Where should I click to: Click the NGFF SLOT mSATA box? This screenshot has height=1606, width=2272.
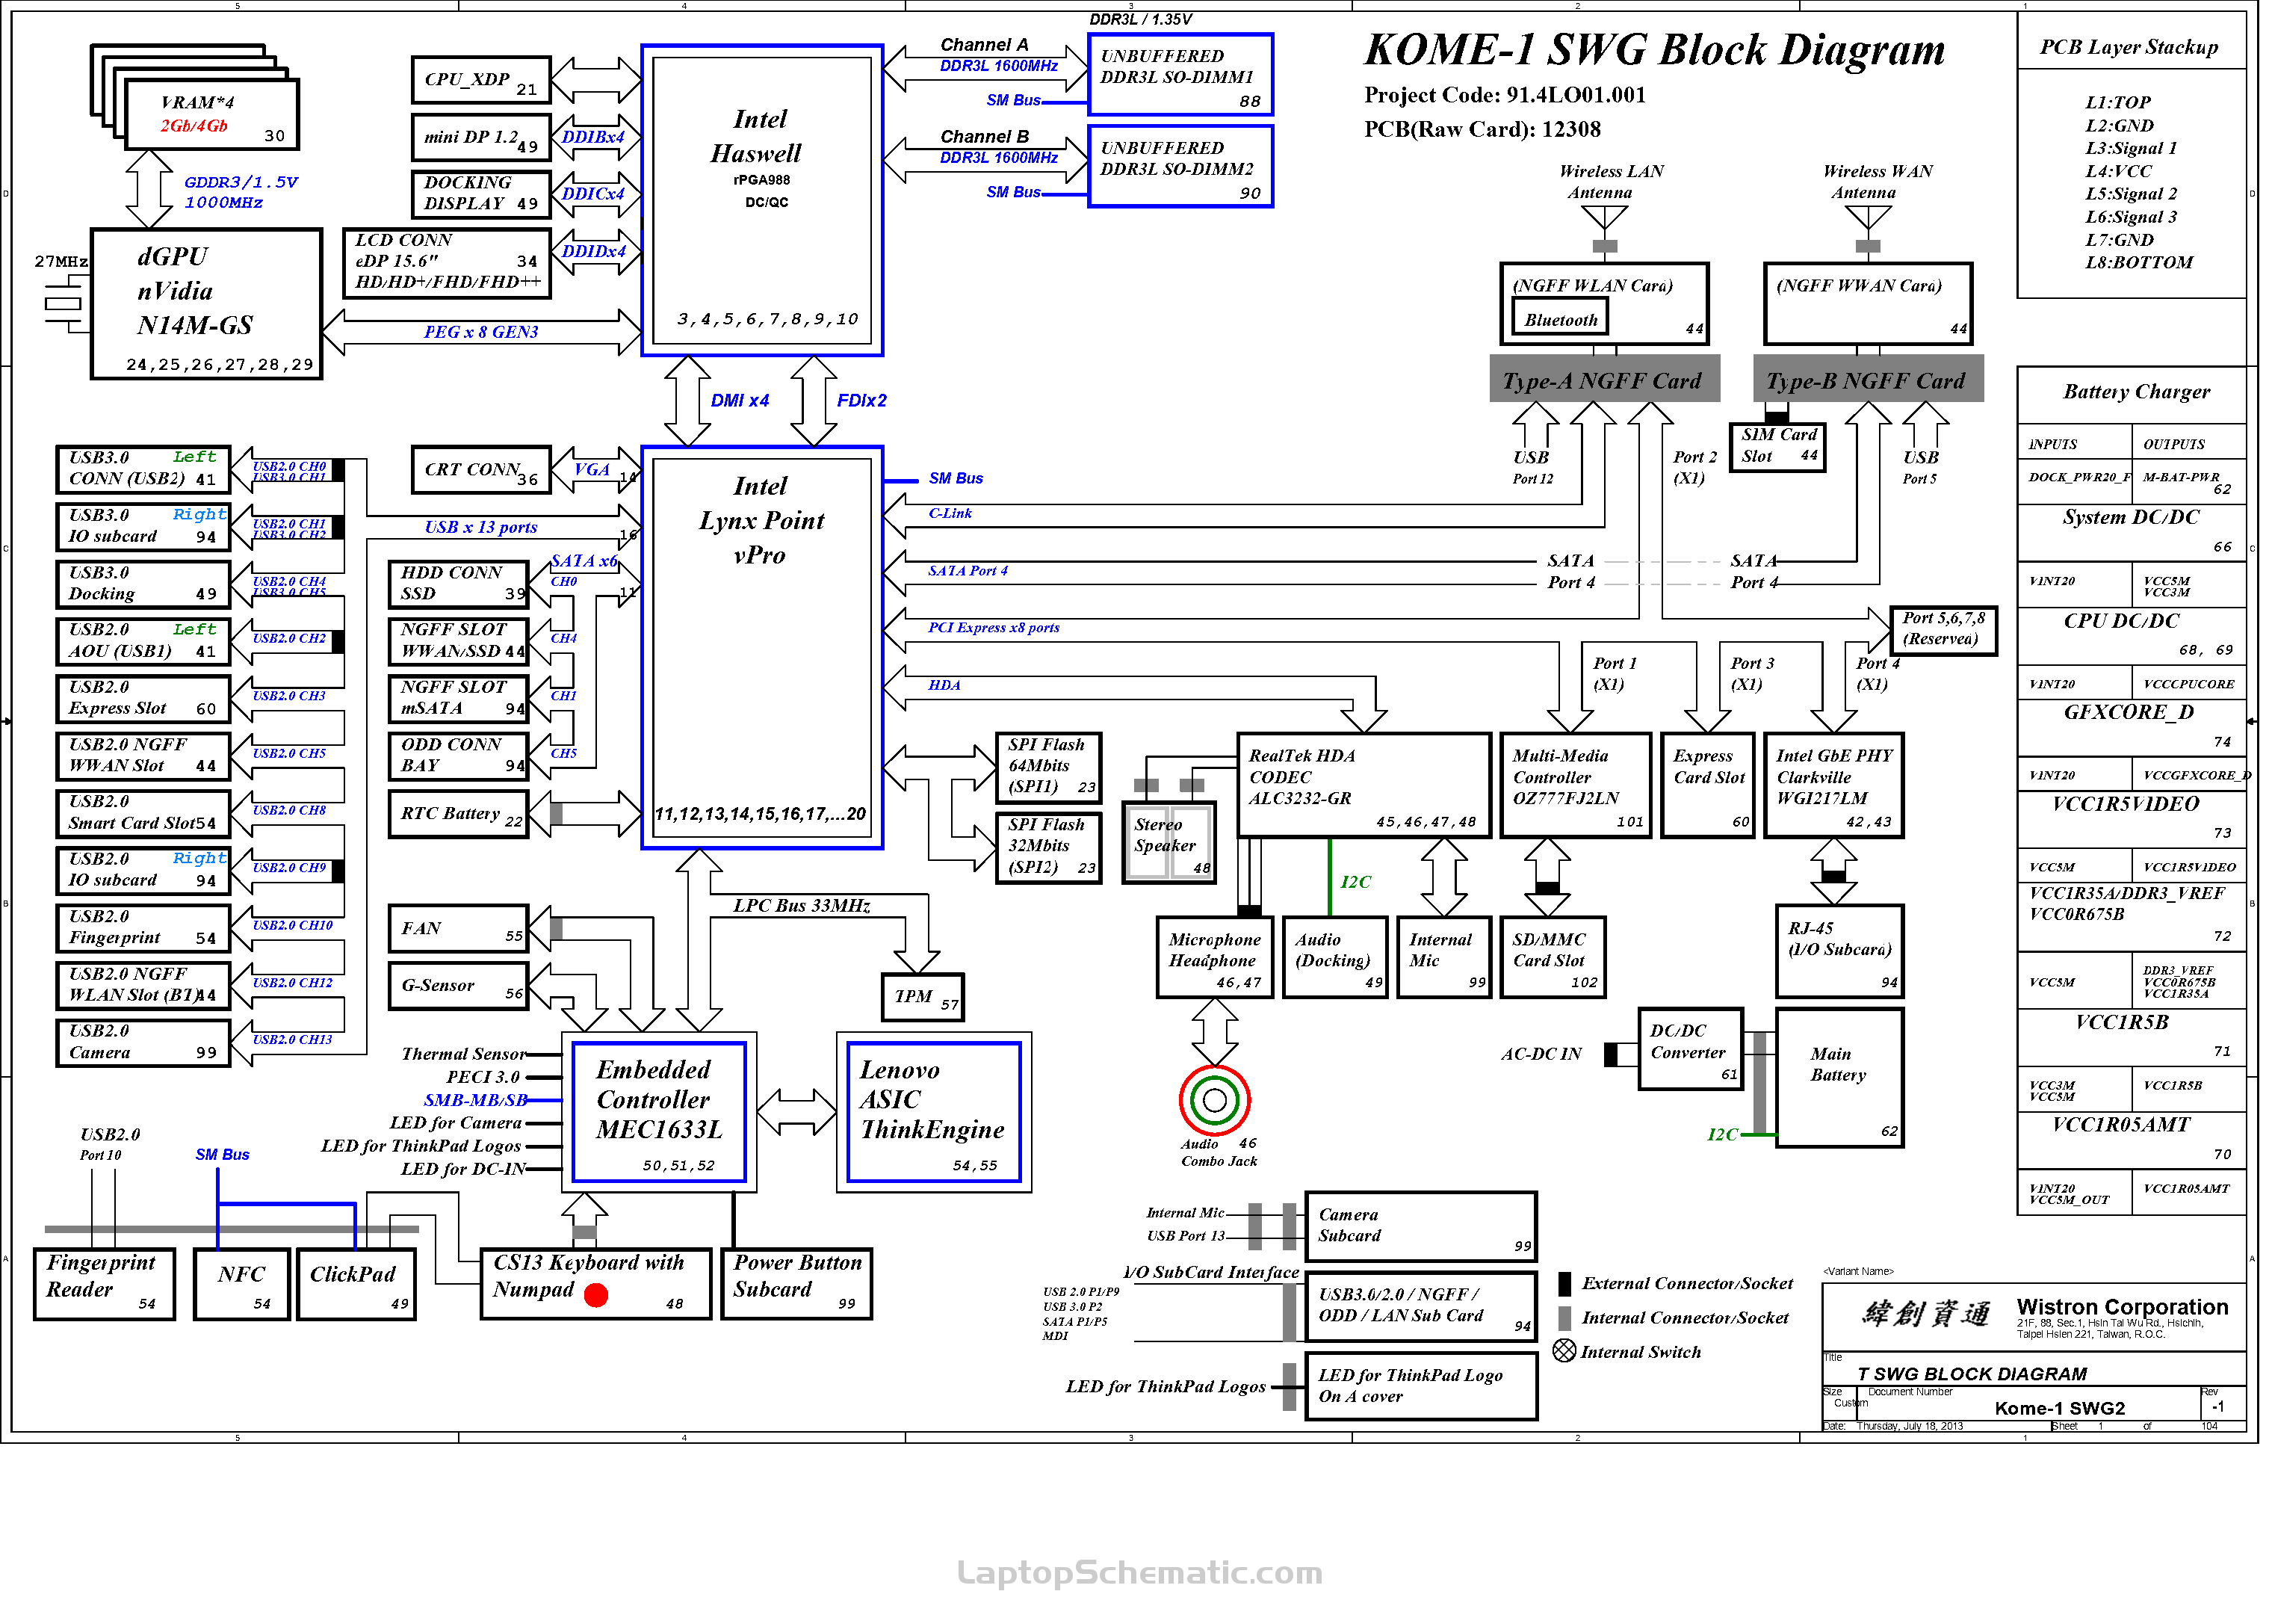pos(458,699)
